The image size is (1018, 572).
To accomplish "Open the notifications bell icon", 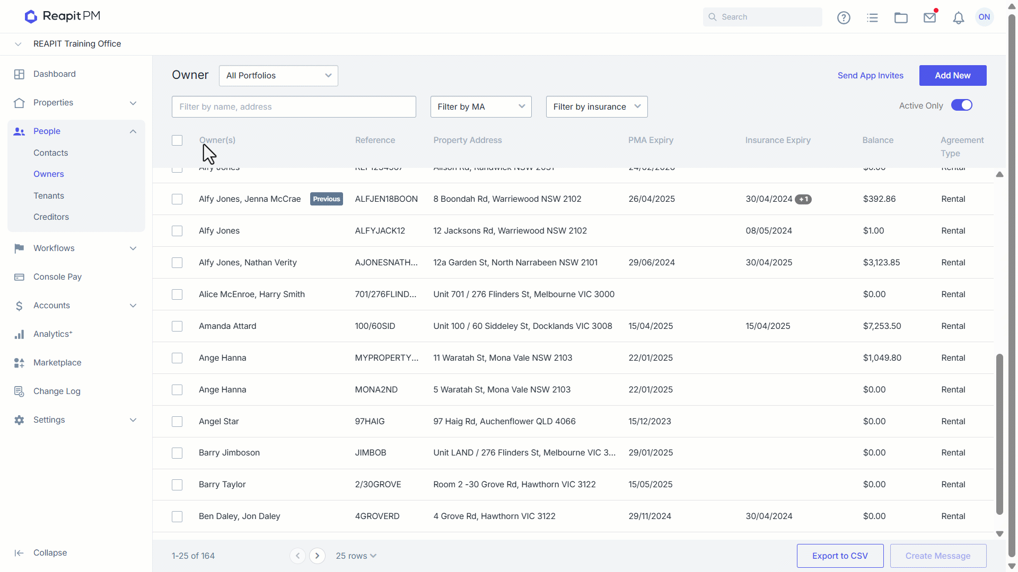I will coord(958,18).
